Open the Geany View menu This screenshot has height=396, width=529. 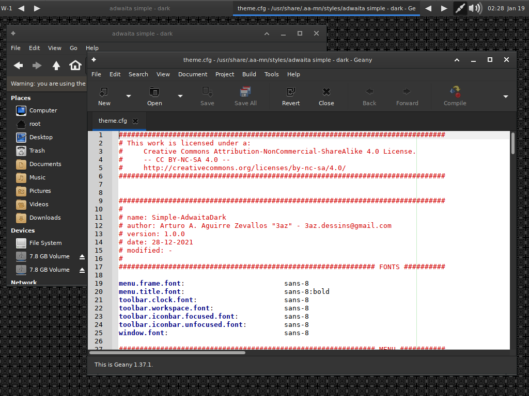(x=163, y=74)
